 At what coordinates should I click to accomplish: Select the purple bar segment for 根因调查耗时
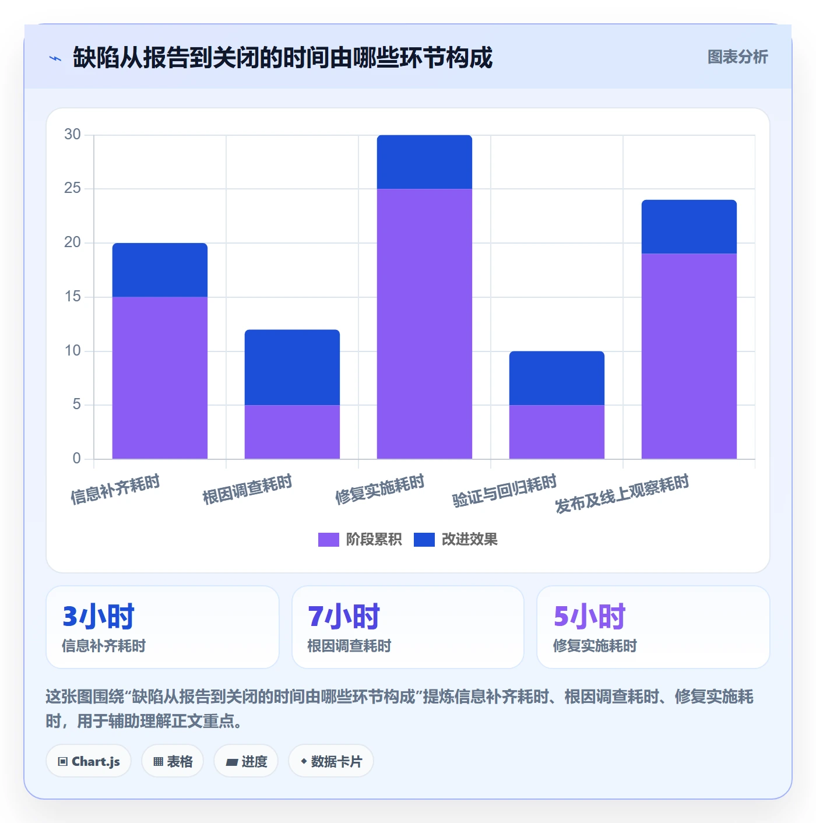(292, 432)
